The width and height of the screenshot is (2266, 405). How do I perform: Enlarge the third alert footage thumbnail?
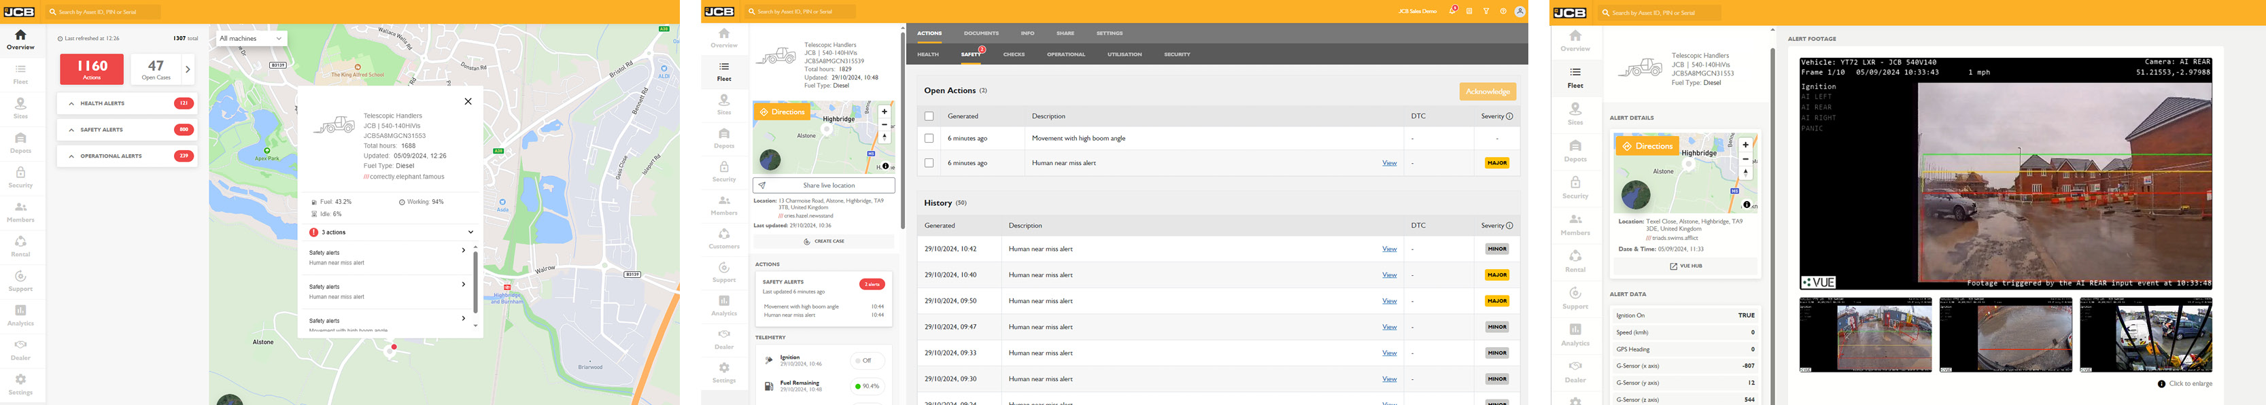(2146, 335)
